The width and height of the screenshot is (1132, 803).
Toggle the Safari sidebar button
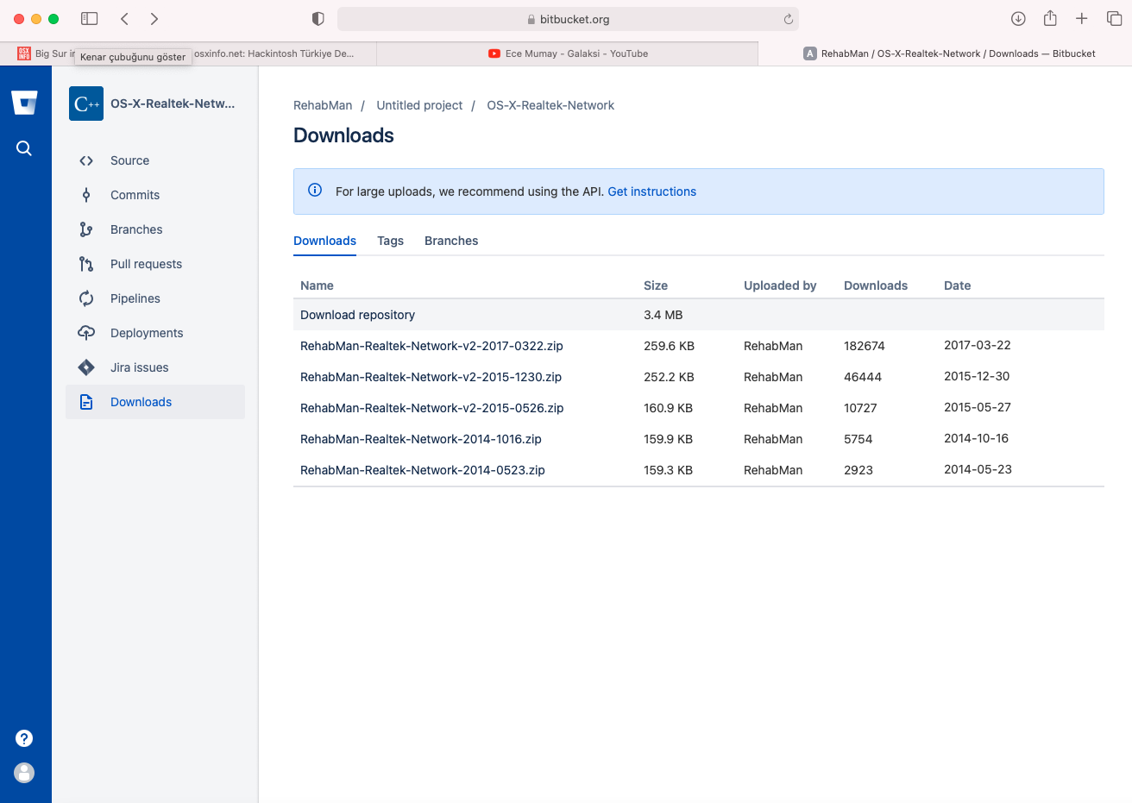click(90, 19)
